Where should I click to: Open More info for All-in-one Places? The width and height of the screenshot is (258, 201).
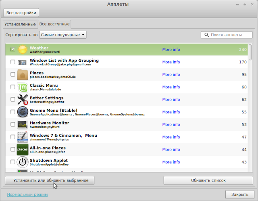tap(171, 150)
